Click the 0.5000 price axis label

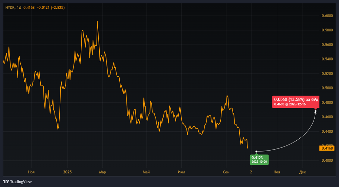click(327, 88)
